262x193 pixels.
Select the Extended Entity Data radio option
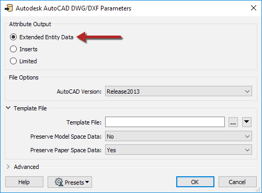[x=13, y=37]
